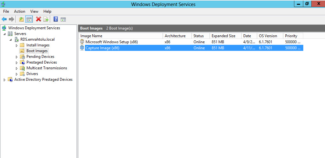Open the Help question-mark toolbar icon
The width and height of the screenshot is (325, 158).
click(x=56, y=19)
